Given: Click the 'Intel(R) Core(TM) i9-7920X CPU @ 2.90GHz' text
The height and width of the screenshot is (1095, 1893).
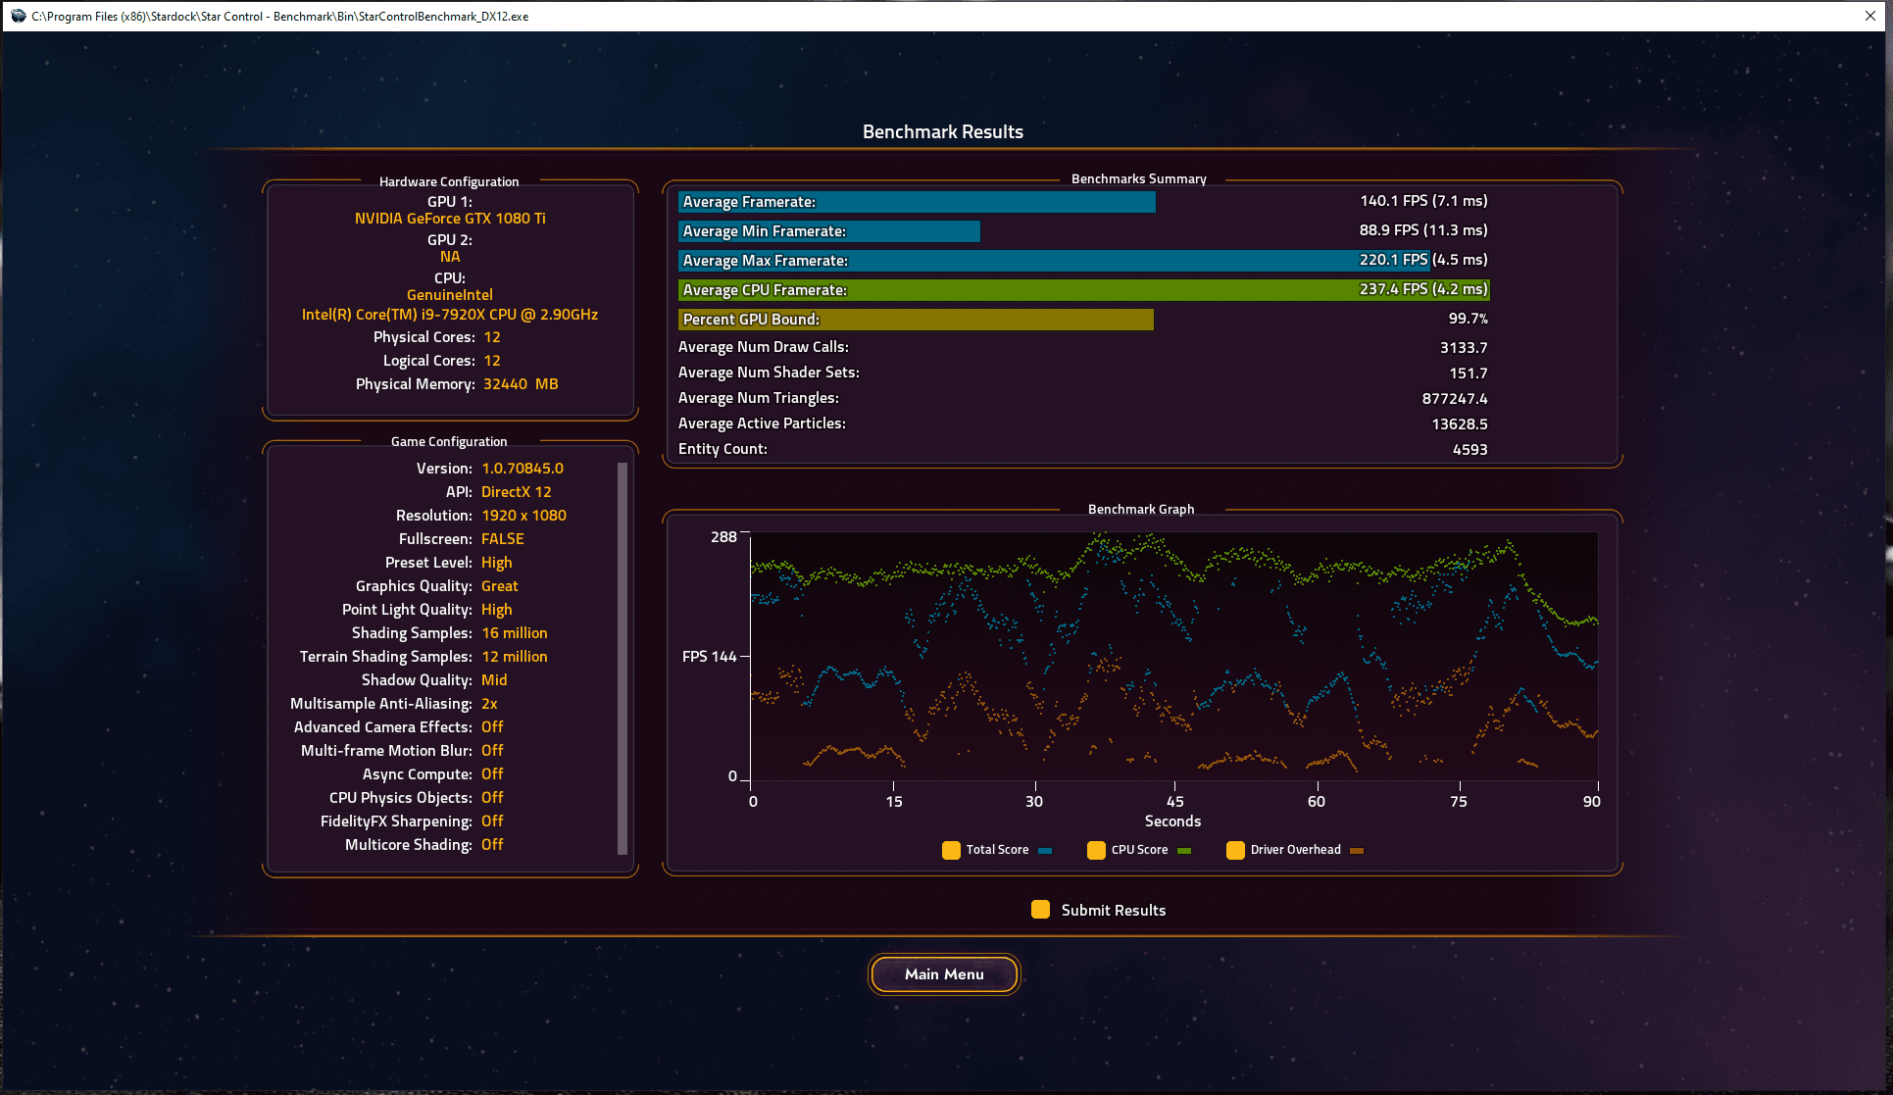Looking at the screenshot, I should click(450, 315).
